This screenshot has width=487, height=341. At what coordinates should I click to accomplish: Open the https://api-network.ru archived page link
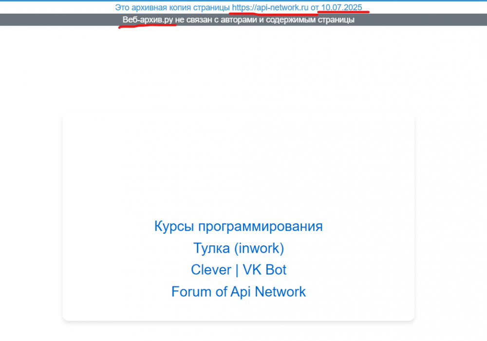click(x=270, y=7)
